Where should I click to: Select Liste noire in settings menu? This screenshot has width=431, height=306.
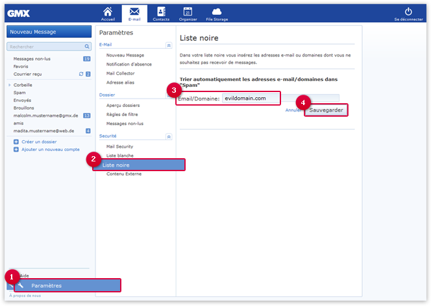(x=139, y=165)
